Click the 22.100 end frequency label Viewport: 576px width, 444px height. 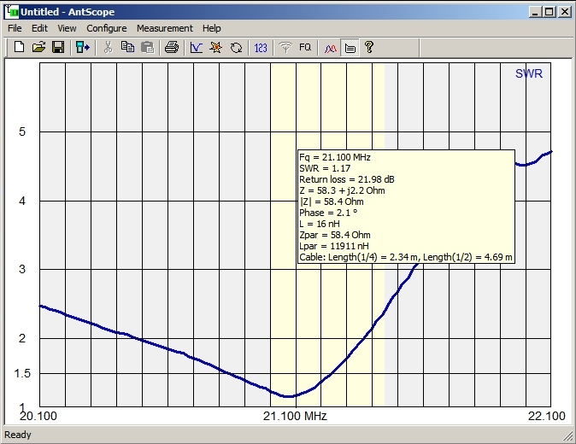(x=547, y=416)
